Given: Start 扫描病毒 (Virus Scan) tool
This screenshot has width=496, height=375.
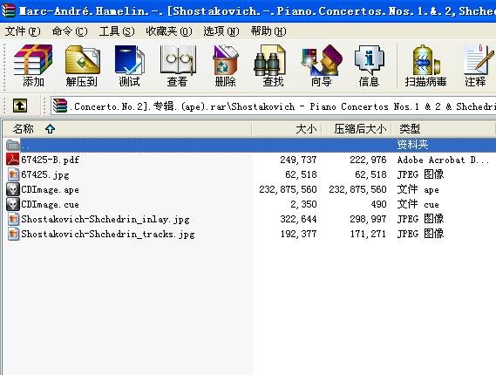Looking at the screenshot, I should [x=425, y=65].
